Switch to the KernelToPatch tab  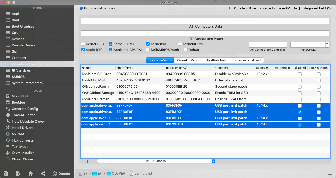point(188,60)
